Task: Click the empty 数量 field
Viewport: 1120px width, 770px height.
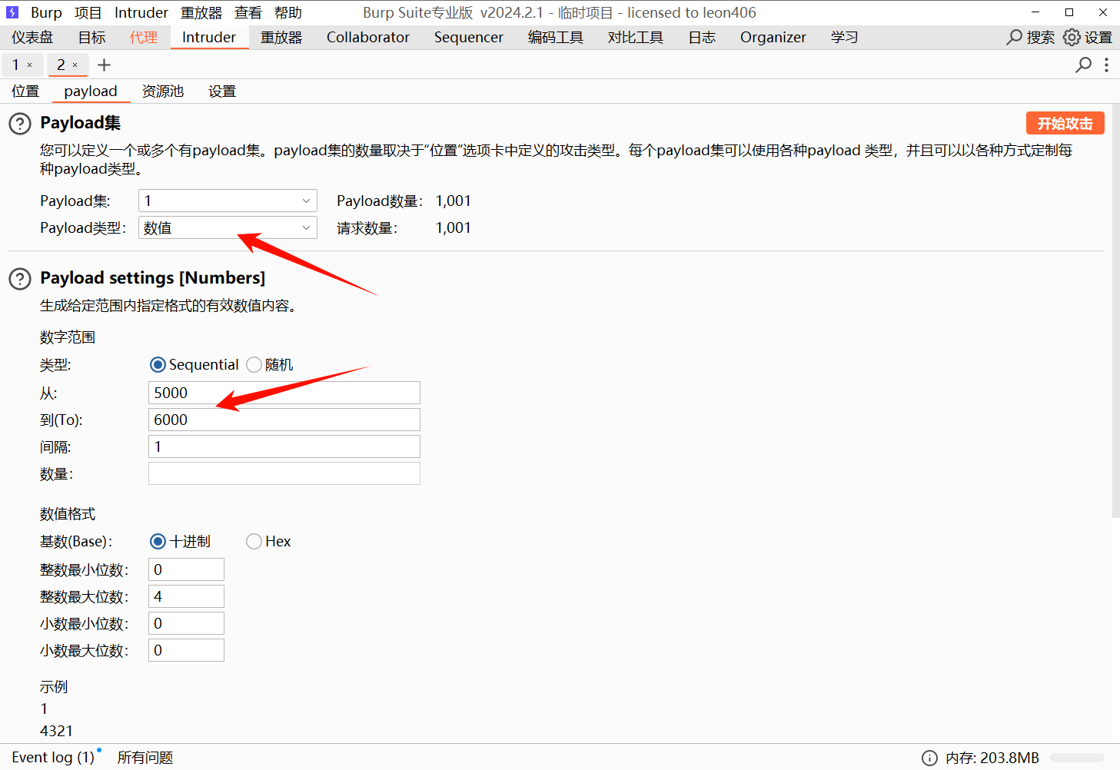Action: [284, 473]
